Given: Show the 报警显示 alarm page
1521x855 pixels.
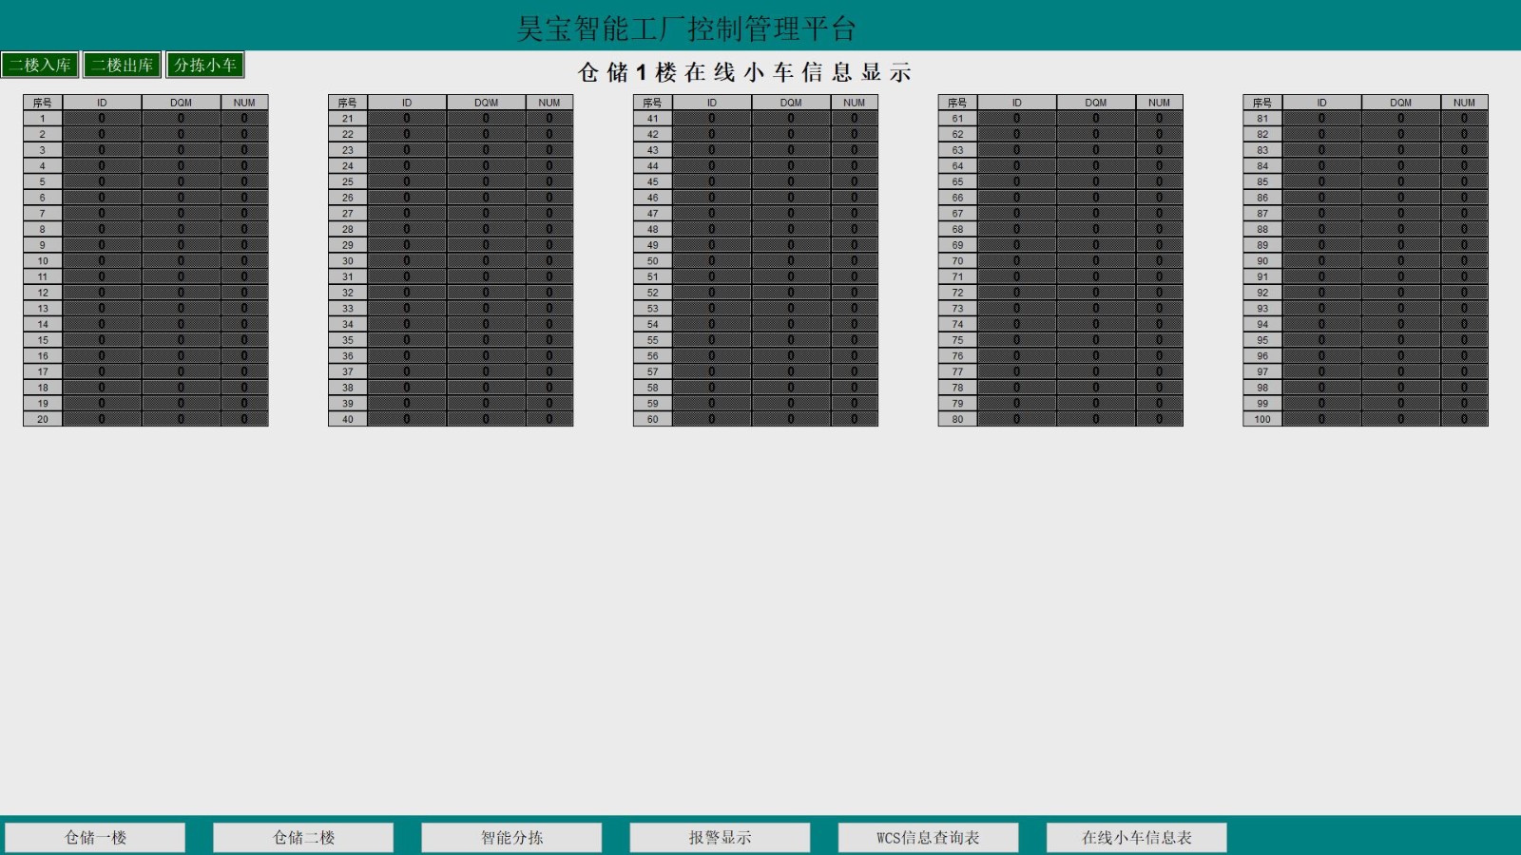Looking at the screenshot, I should pyautogui.click(x=720, y=837).
